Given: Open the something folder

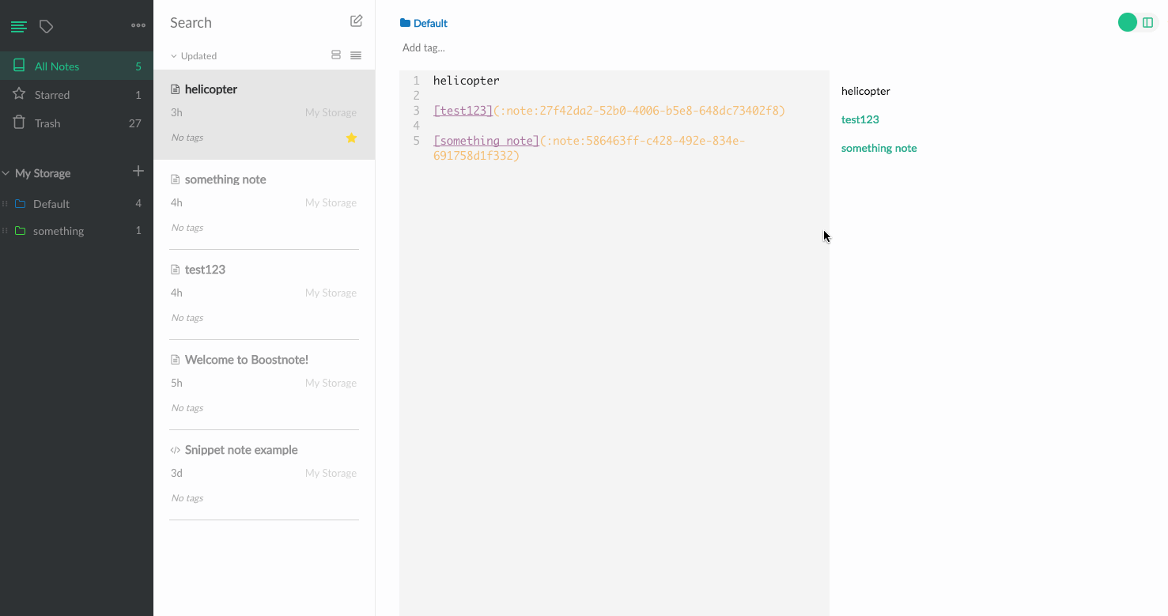Looking at the screenshot, I should [57, 230].
